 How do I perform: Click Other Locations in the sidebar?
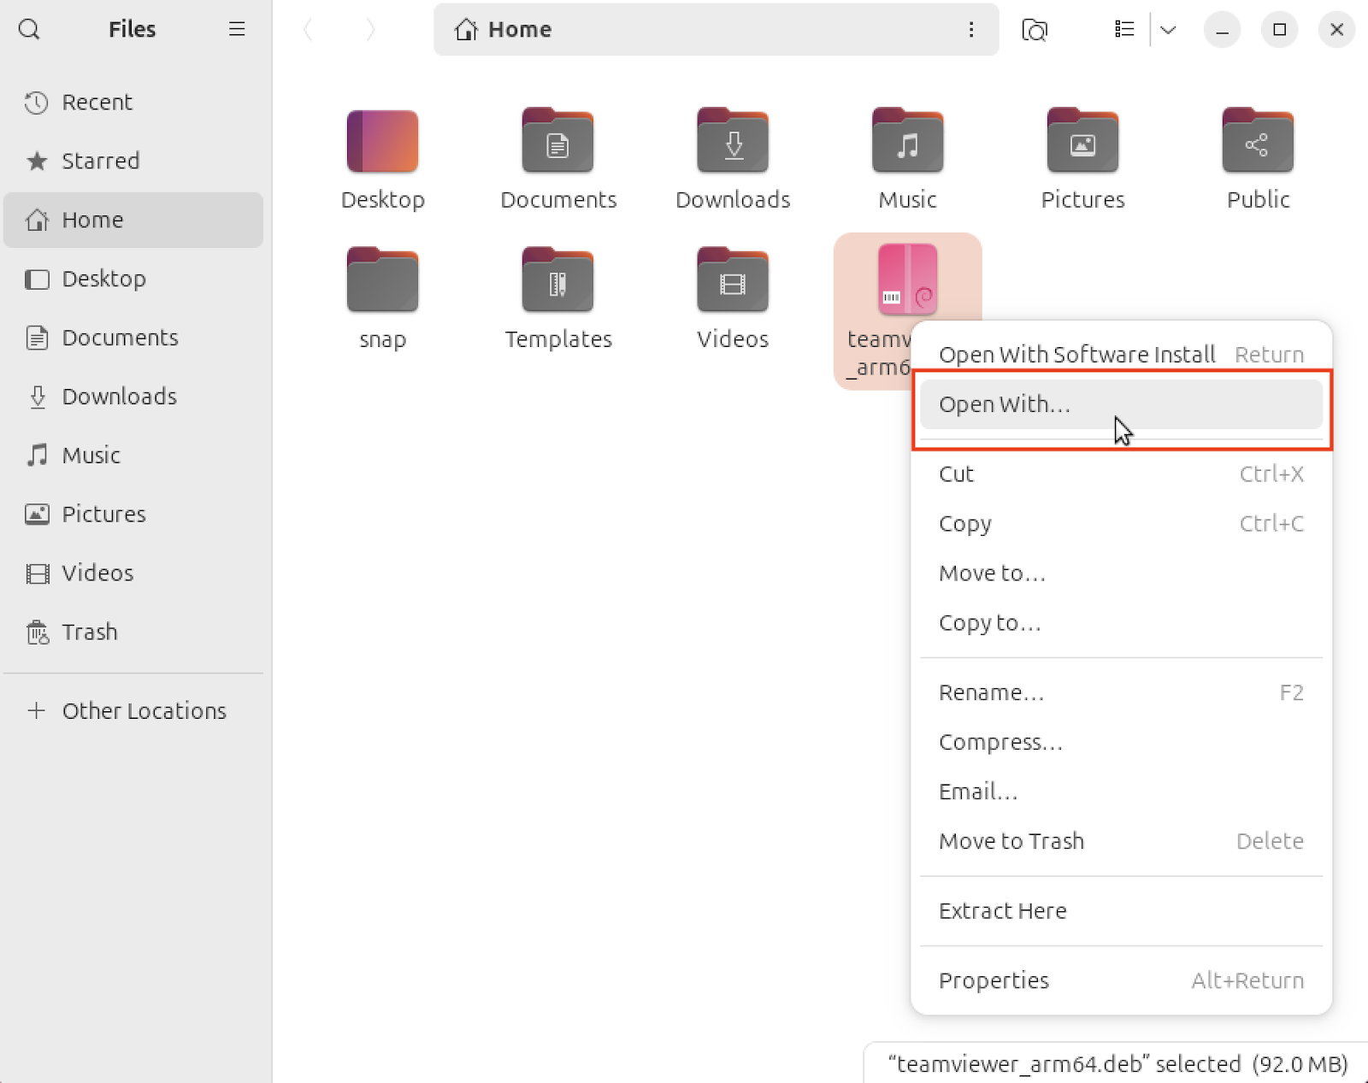(x=143, y=710)
